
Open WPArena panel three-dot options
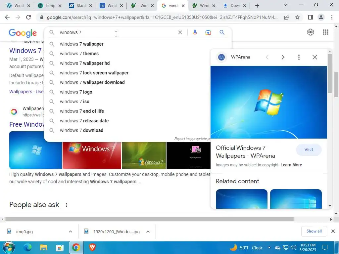click(299, 57)
